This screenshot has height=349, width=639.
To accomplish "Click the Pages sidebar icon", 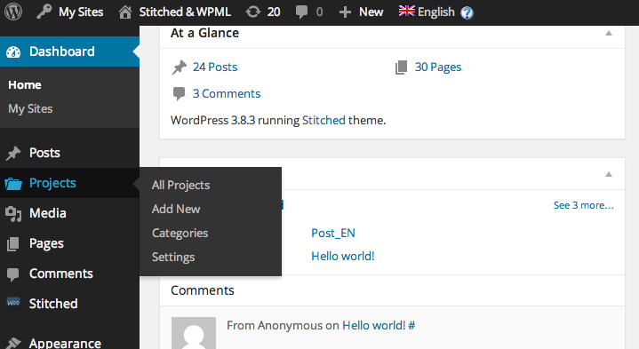I will coord(13,244).
